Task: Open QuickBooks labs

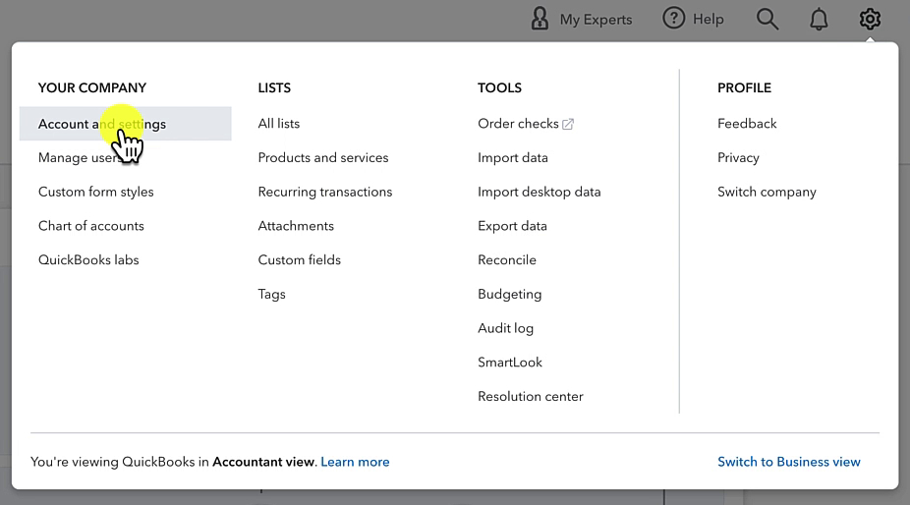Action: coord(88,260)
